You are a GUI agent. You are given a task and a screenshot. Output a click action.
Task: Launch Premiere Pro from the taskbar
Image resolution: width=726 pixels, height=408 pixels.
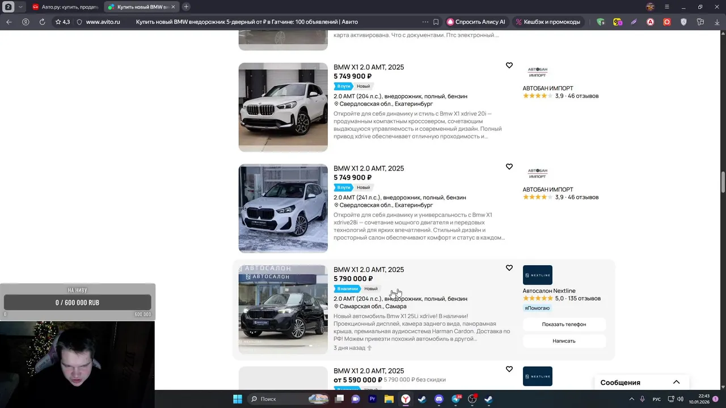click(x=373, y=399)
